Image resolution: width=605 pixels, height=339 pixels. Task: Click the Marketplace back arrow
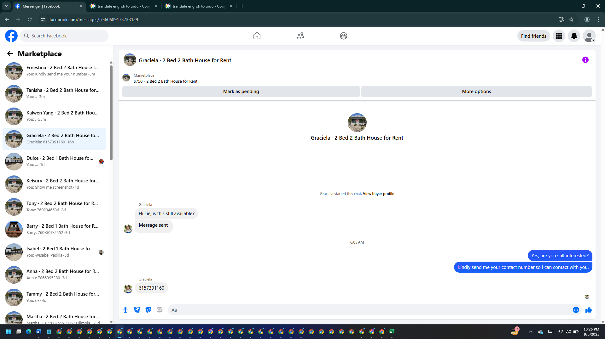10,54
